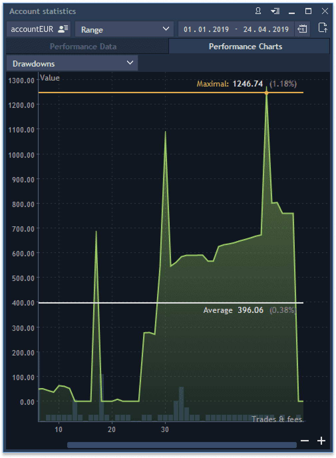The width and height of the screenshot is (336, 458).
Task: Click the zoom in plus icon
Action: tap(321, 440)
